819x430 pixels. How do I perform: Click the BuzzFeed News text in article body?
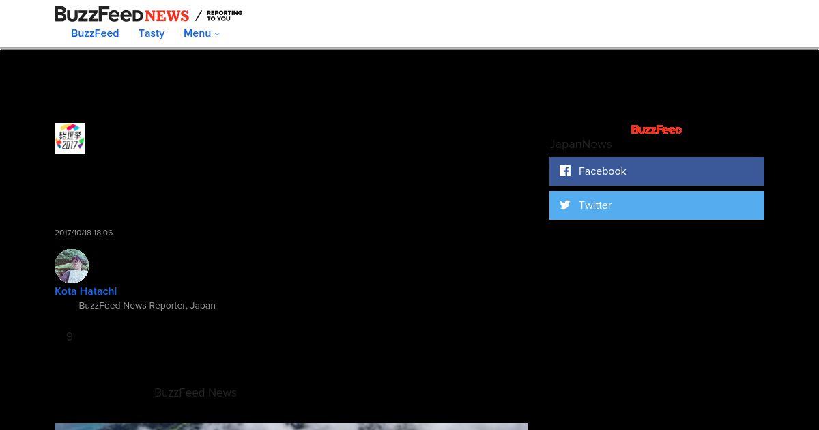[195, 392]
